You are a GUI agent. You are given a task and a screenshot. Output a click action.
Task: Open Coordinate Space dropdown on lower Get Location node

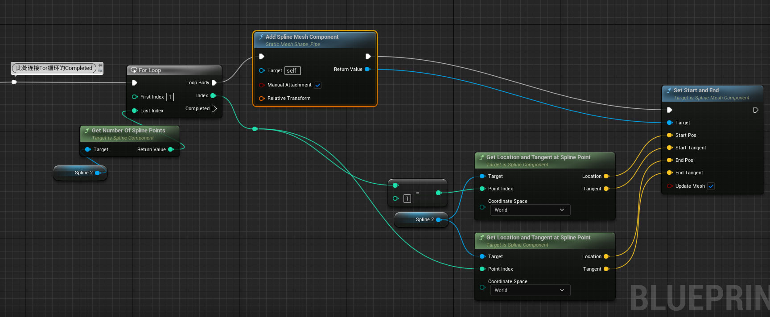pos(530,290)
